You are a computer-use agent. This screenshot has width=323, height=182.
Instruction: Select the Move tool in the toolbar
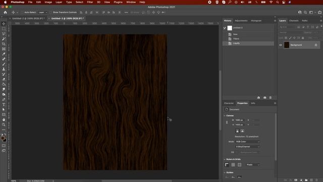pyautogui.click(x=4, y=24)
